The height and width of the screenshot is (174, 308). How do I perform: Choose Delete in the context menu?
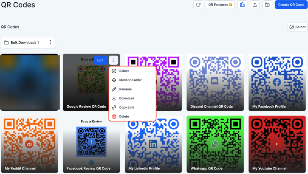click(x=132, y=116)
